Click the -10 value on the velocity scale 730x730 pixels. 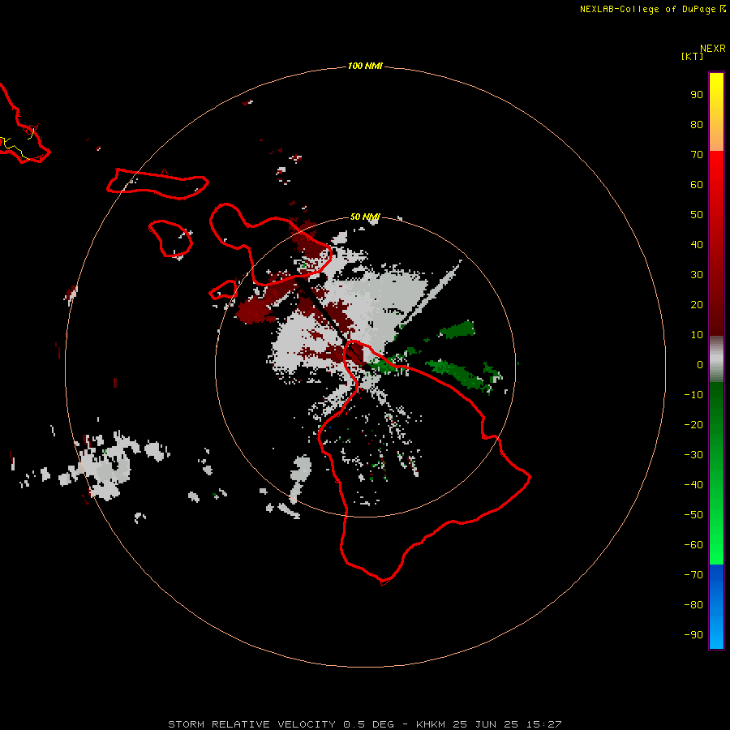pos(693,395)
